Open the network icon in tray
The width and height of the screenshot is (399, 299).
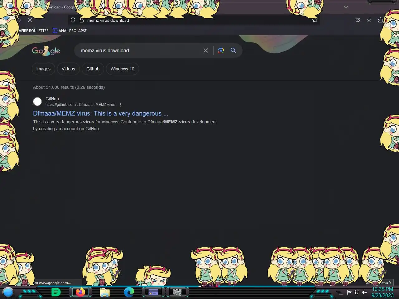[x=357, y=292]
